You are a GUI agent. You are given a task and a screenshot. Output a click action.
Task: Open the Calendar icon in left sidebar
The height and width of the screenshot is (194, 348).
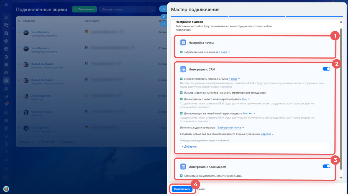point(6,49)
